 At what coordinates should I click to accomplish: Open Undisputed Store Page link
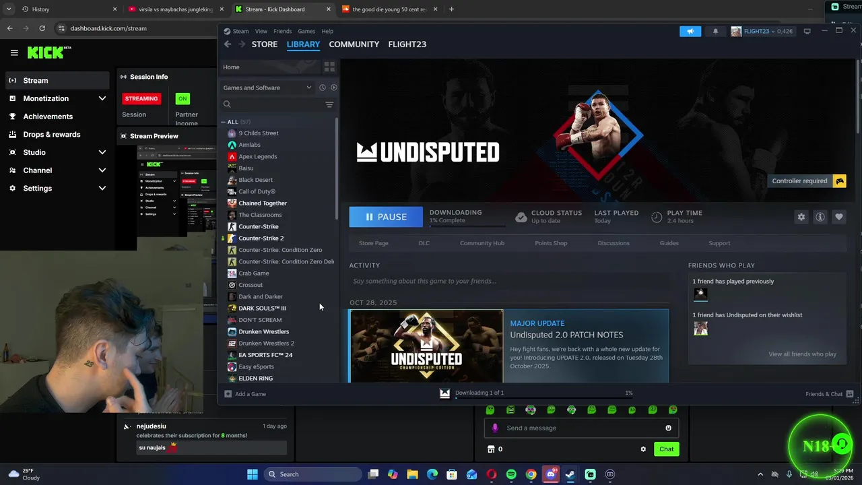pyautogui.click(x=374, y=243)
